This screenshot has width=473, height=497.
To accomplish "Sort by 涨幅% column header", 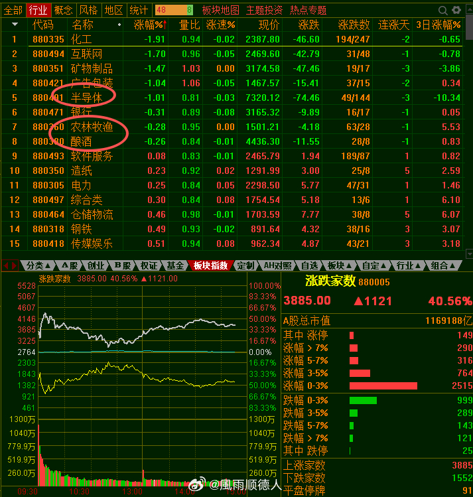I will [150, 25].
